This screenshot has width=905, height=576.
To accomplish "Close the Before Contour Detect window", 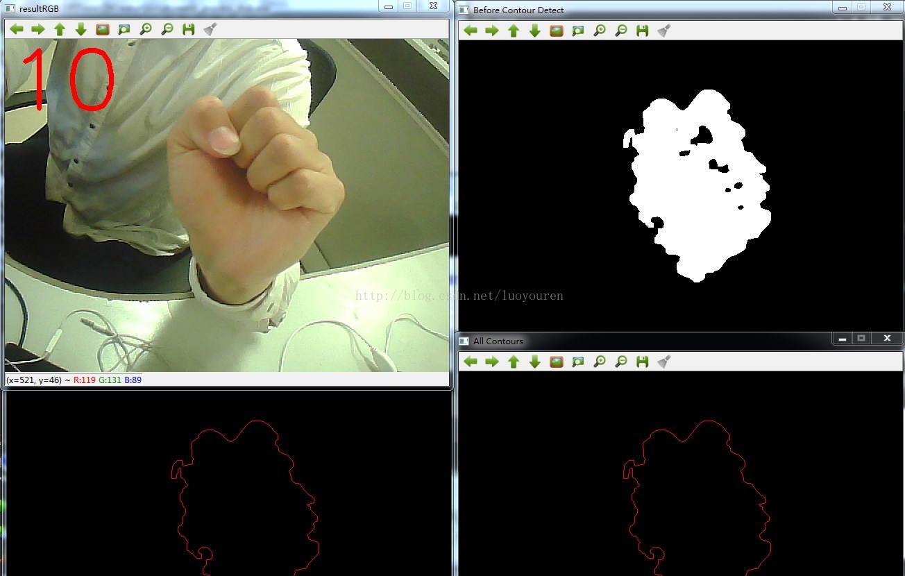I will tap(887, 7).
